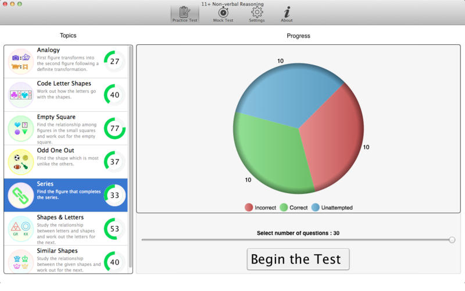This screenshot has width=465, height=291.
Task: Click Similar Shapes progress ring 40
Action: pos(115,262)
